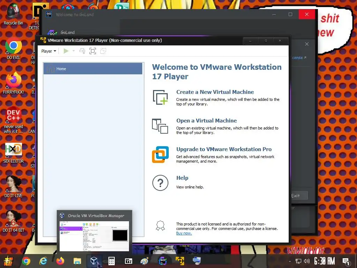The width and height of the screenshot is (357, 268).
Task: Open the Player menu dropdown
Action: [x=49, y=51]
